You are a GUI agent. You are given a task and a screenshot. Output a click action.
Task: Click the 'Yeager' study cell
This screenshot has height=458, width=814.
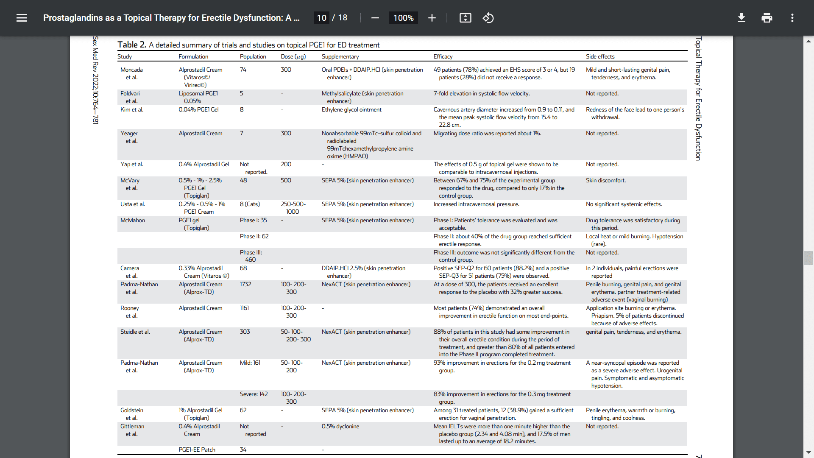pos(129,137)
